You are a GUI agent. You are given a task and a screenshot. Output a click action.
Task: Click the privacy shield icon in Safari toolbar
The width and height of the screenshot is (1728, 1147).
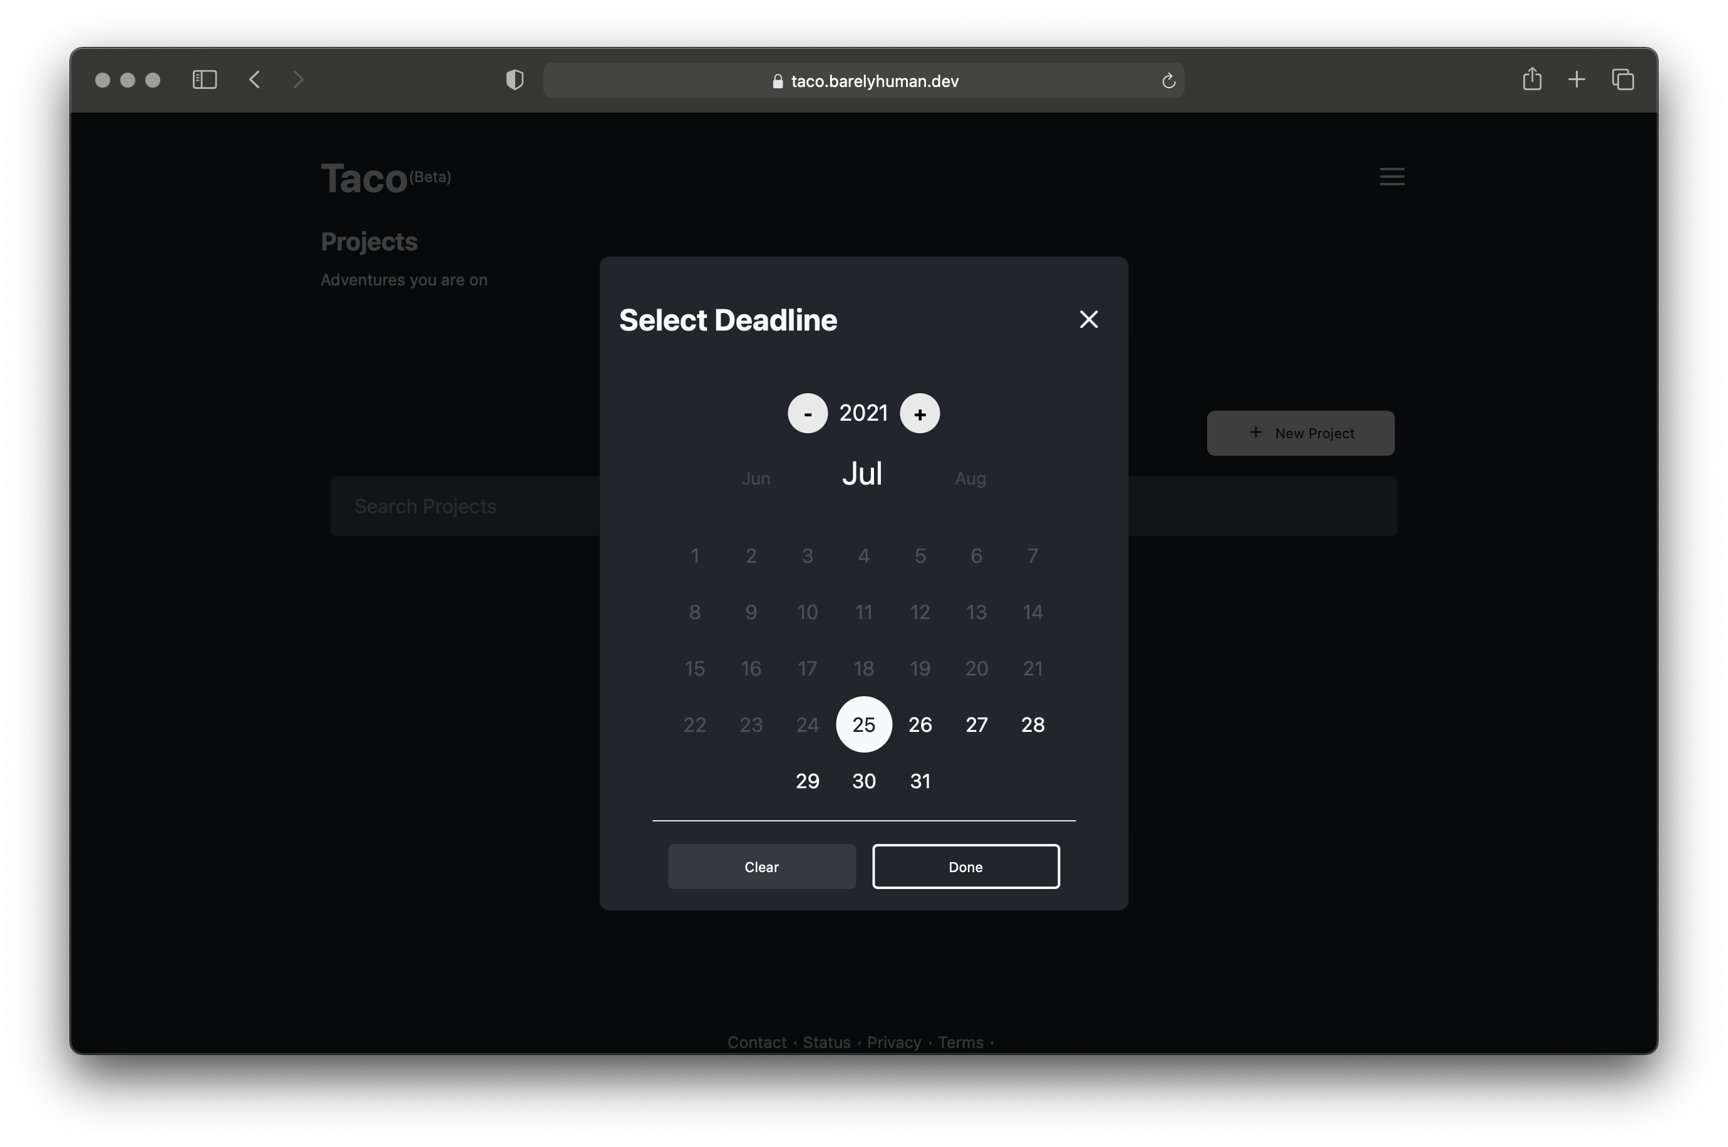click(515, 80)
